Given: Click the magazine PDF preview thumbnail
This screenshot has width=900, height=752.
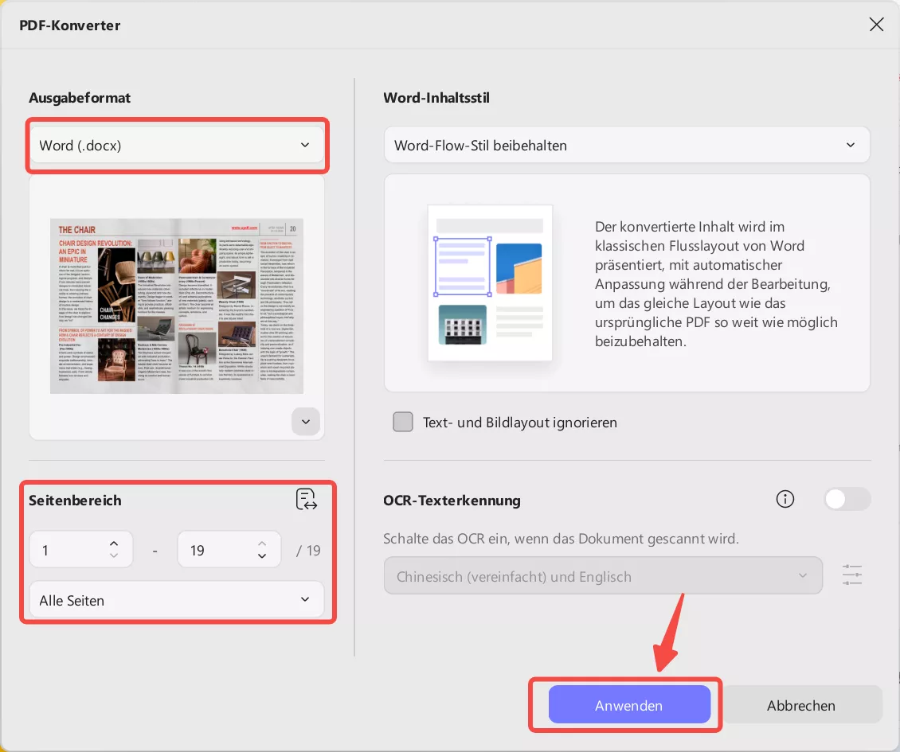Looking at the screenshot, I should coord(176,306).
